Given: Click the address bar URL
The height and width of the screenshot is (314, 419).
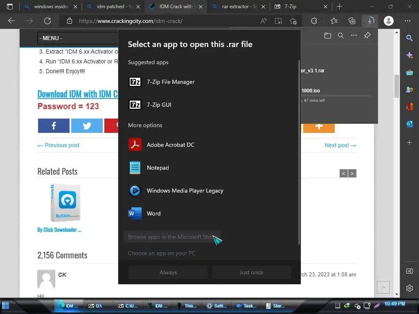Looking at the screenshot, I should pyautogui.click(x=131, y=21).
